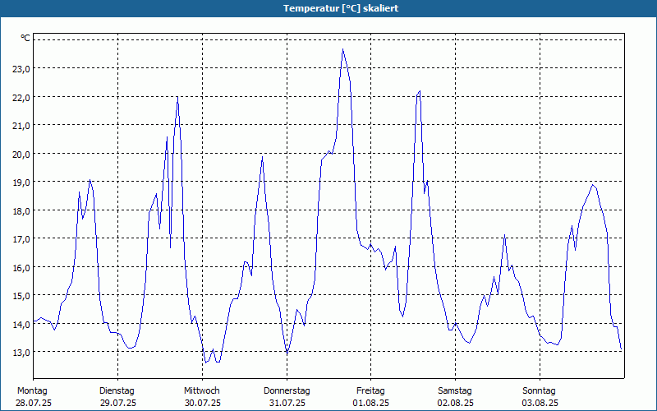Click the Samstag day label
This screenshot has height=411, width=657.
[x=455, y=391]
